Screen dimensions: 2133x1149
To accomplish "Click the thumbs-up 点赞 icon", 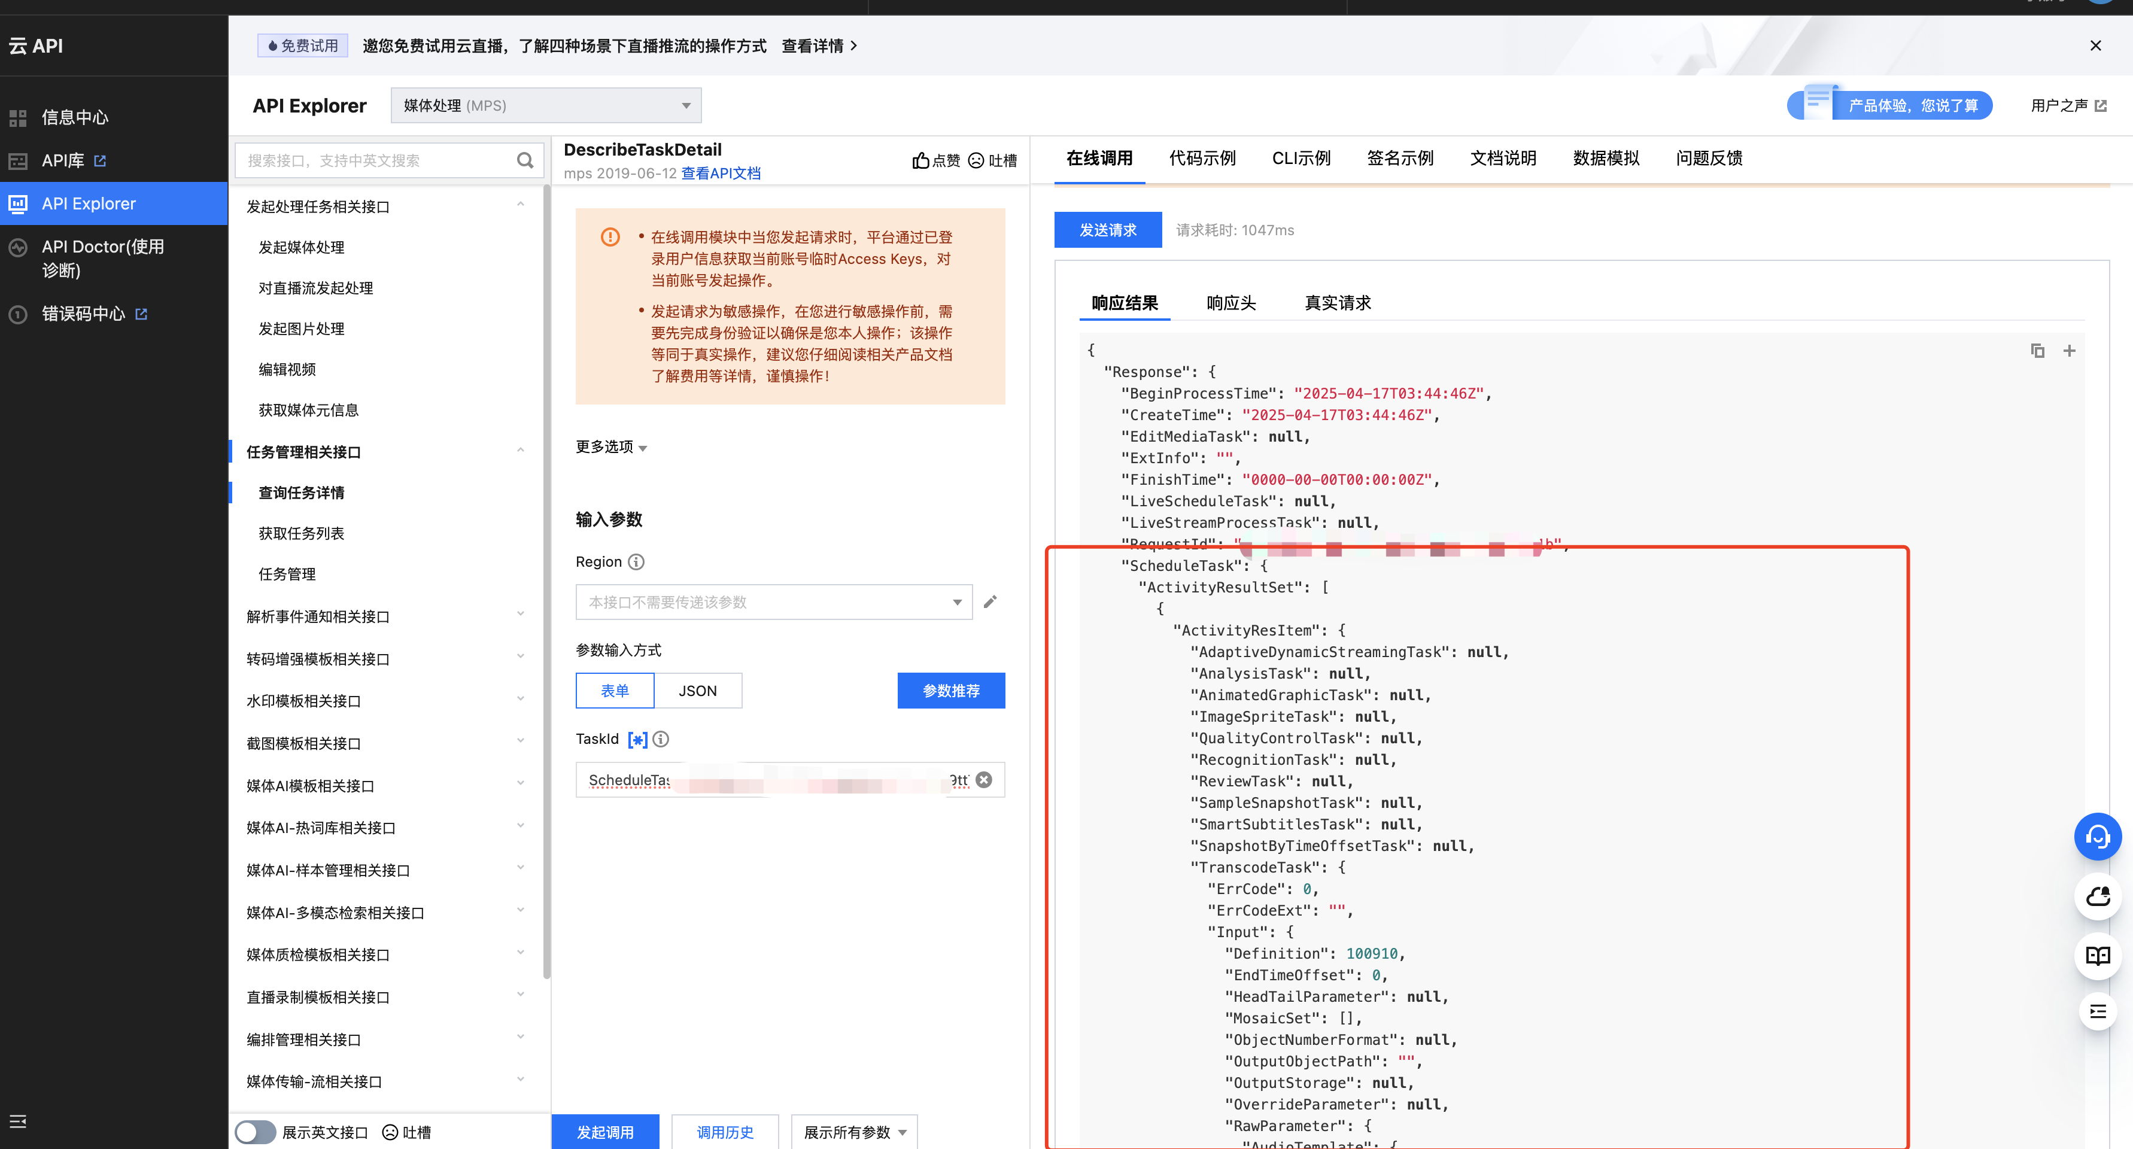I will pyautogui.click(x=920, y=160).
